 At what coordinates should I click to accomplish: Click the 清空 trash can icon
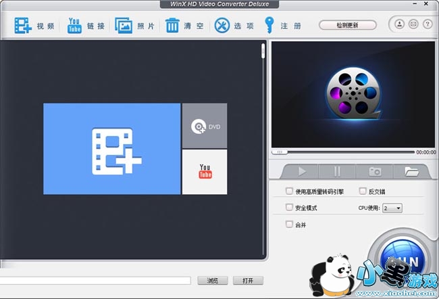pos(173,26)
